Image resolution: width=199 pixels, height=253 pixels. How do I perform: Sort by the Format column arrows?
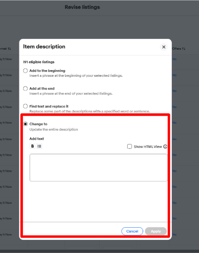point(9,49)
